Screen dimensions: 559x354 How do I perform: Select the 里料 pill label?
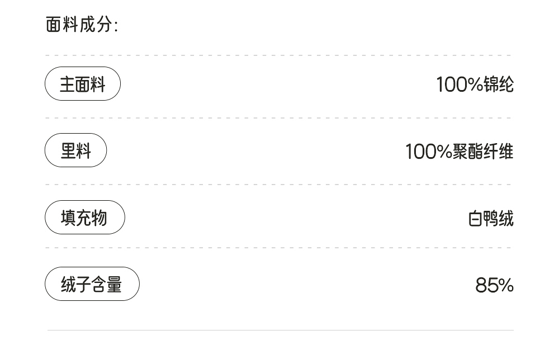tap(75, 150)
